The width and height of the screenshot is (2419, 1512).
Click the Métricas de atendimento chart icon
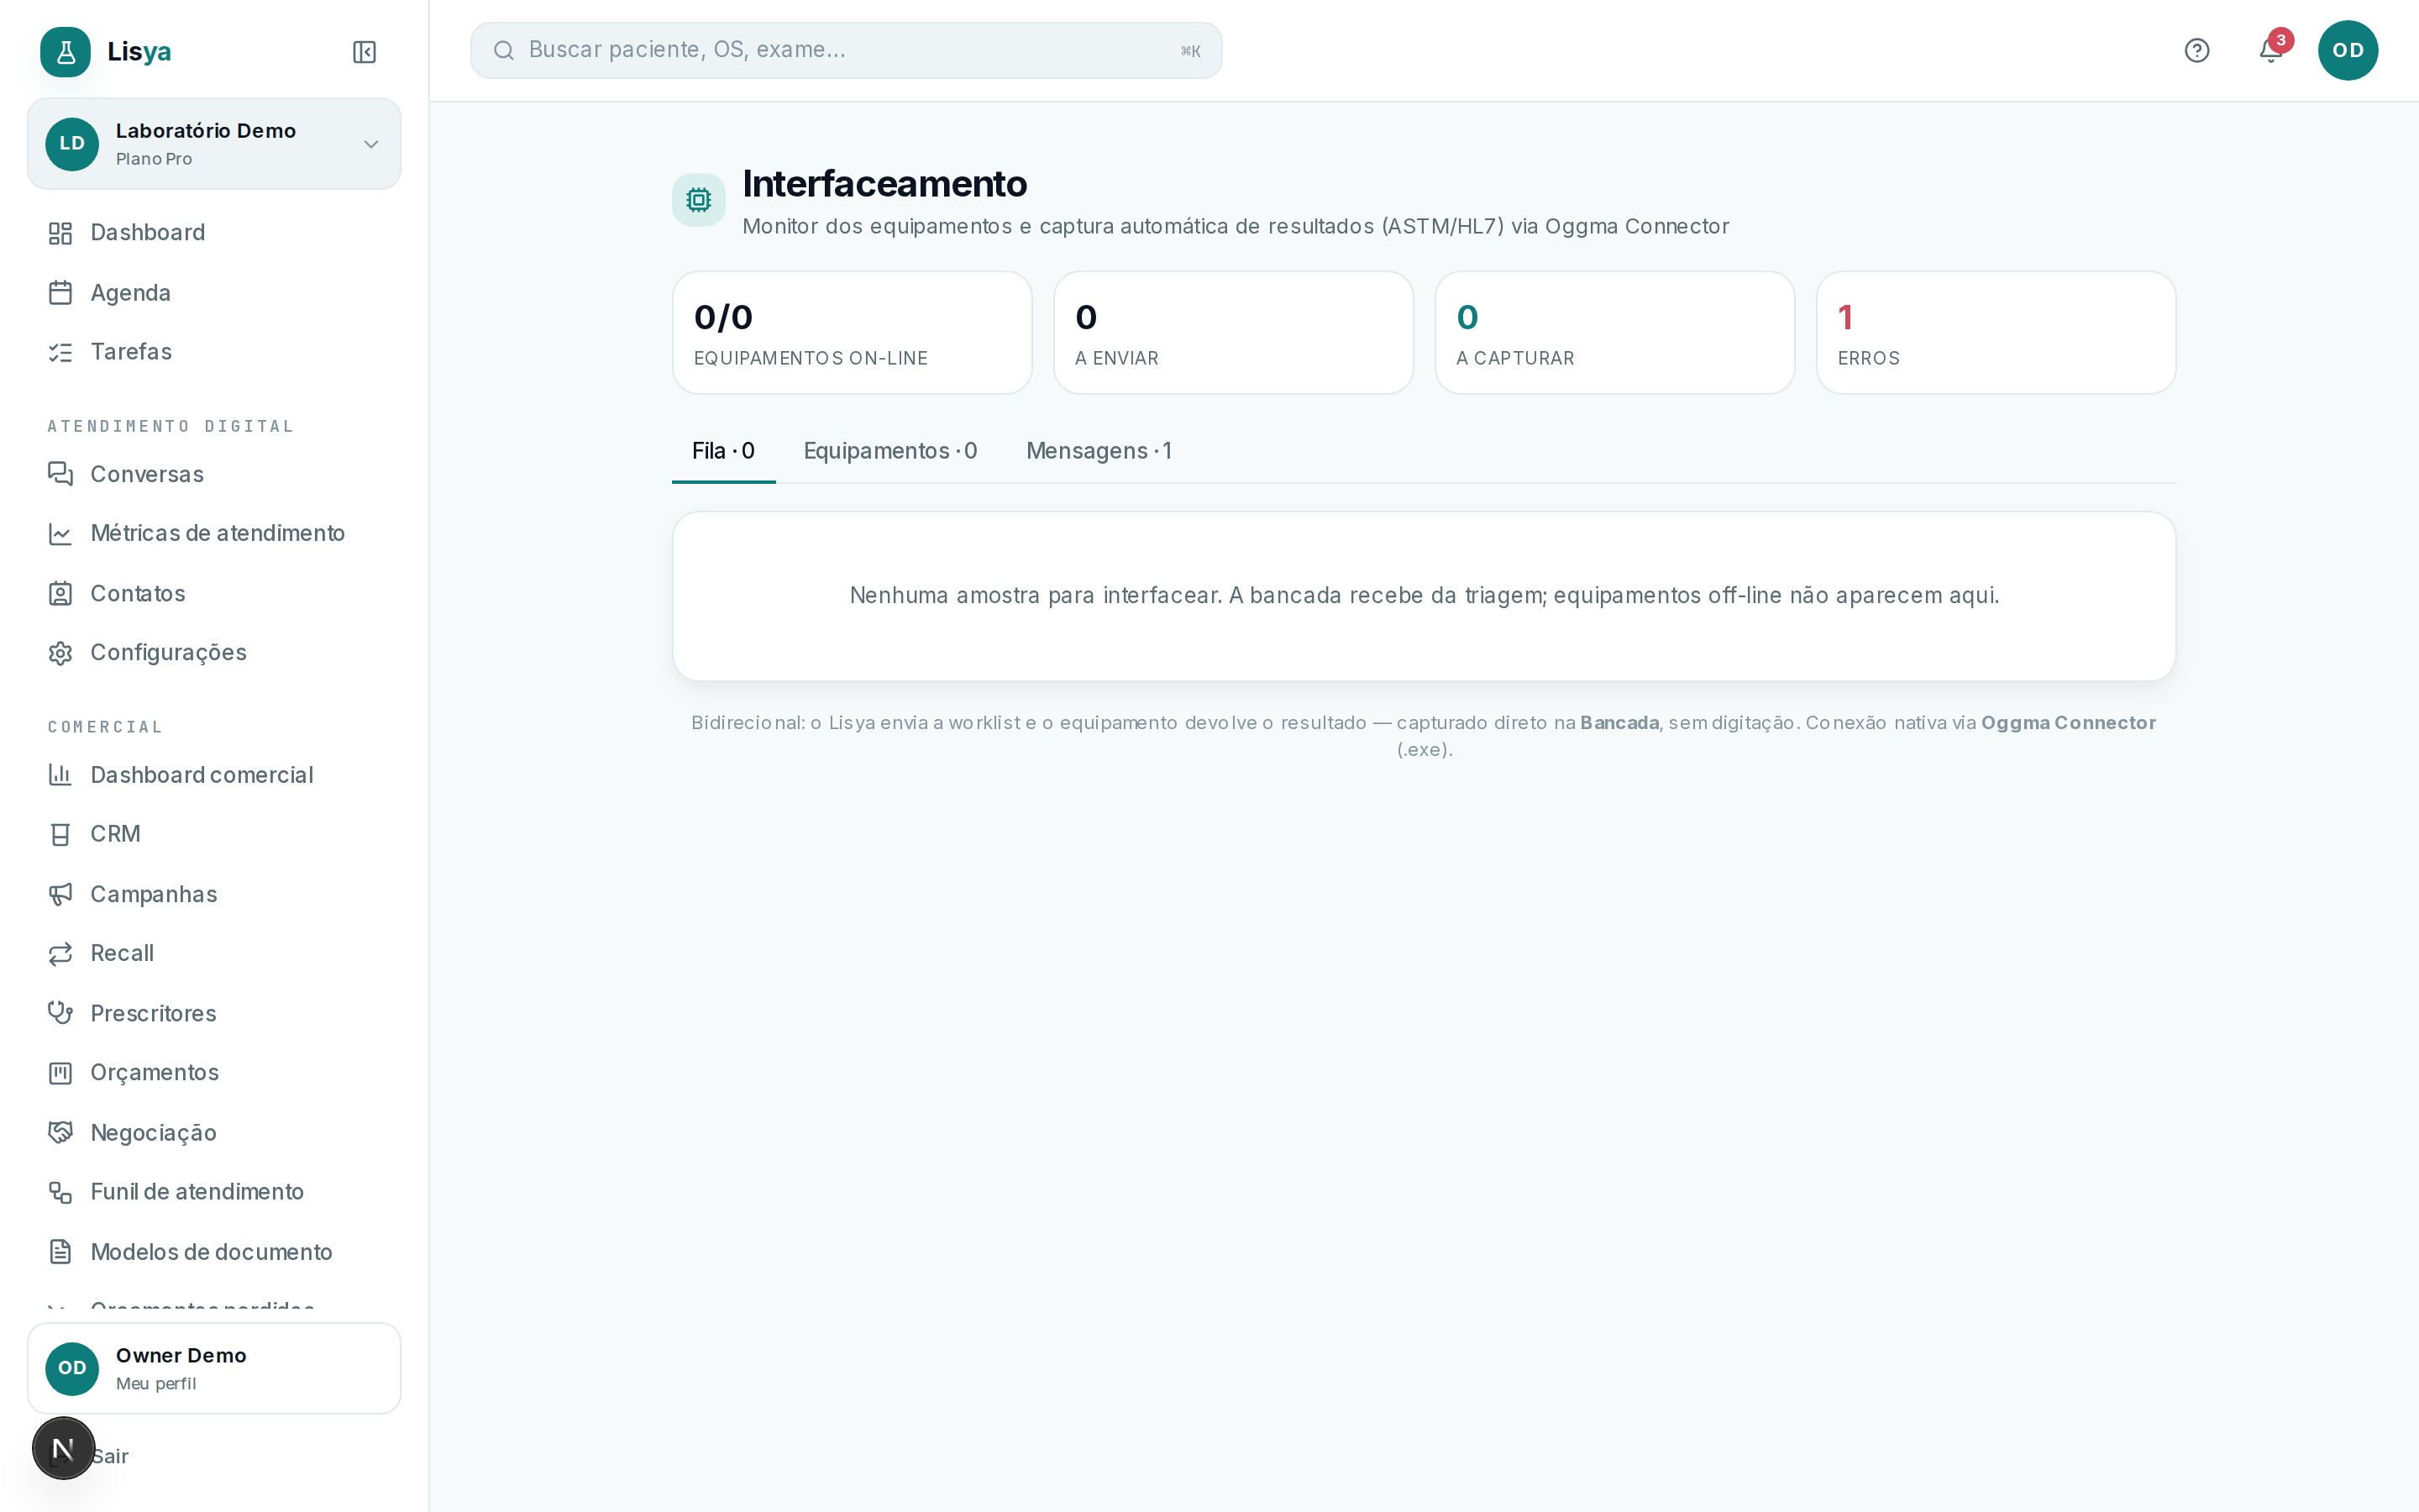click(x=60, y=534)
